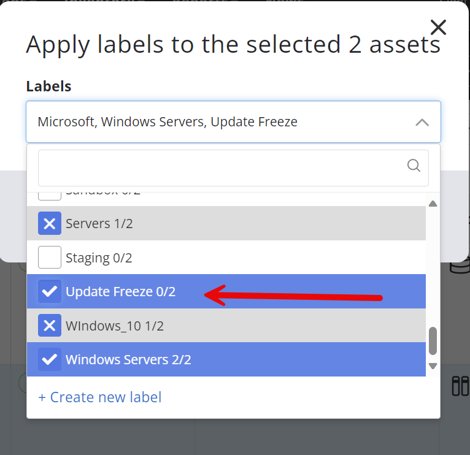Viewport: 470px width, 455px height.
Task: Uncheck the Windows Servers 2/2 checkbox
Action: 50,359
